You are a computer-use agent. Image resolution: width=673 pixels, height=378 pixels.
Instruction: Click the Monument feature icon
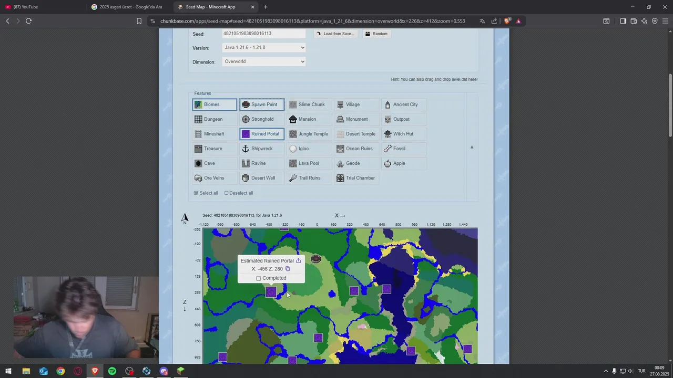(x=340, y=119)
